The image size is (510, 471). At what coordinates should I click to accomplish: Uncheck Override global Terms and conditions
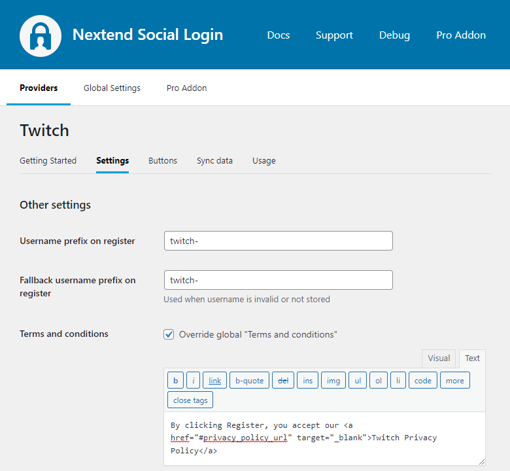coord(169,334)
